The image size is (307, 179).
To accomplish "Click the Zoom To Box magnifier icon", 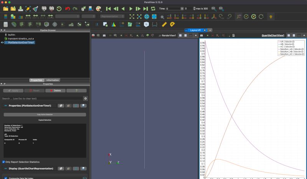I will (162, 17).
